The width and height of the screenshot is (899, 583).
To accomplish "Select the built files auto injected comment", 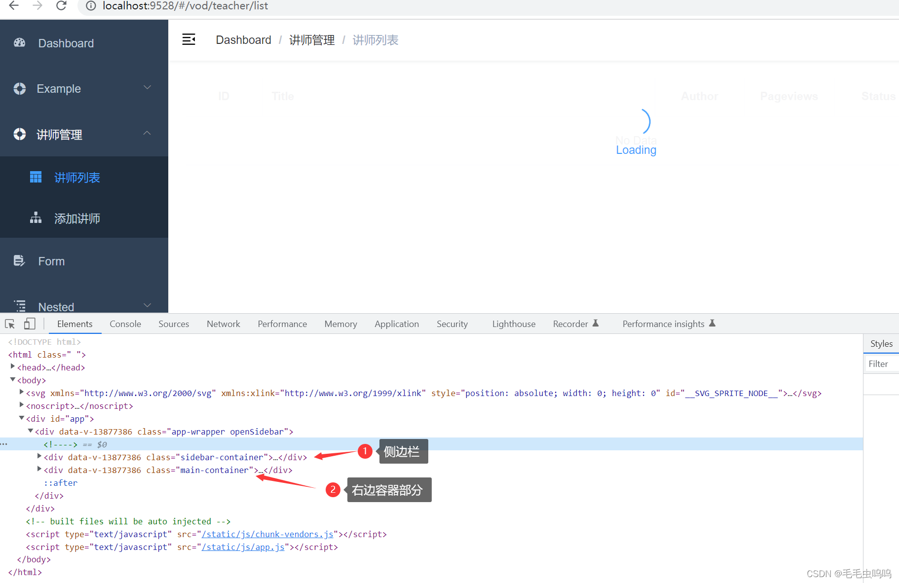I will (128, 521).
